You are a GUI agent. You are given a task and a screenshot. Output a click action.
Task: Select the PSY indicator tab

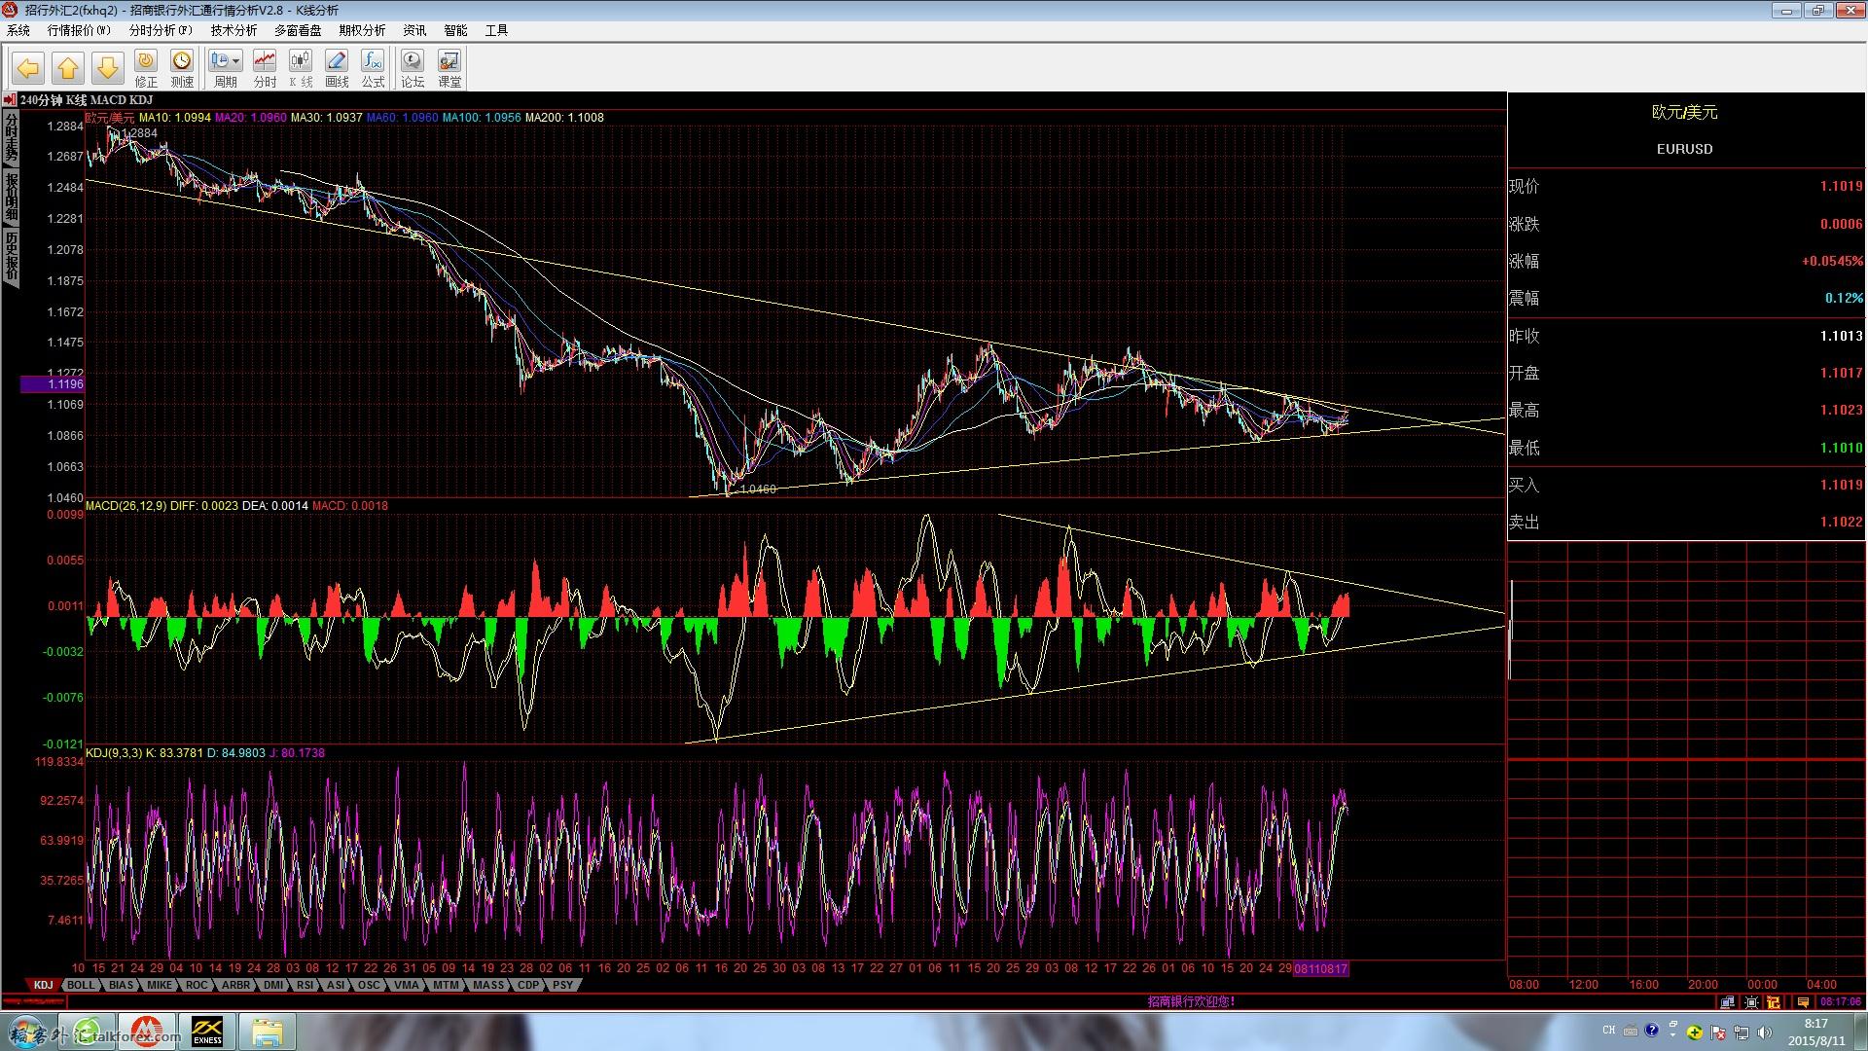(x=563, y=985)
